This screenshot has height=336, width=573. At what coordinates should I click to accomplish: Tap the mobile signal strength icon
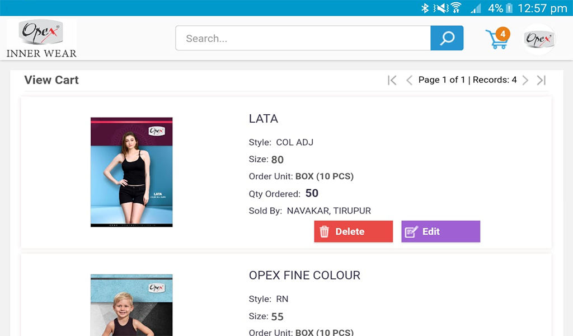tap(476, 8)
